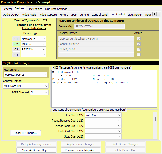The height and width of the screenshot is (154, 162).
Task: Click Save As Device Map button
Action: (x=36, y=150)
